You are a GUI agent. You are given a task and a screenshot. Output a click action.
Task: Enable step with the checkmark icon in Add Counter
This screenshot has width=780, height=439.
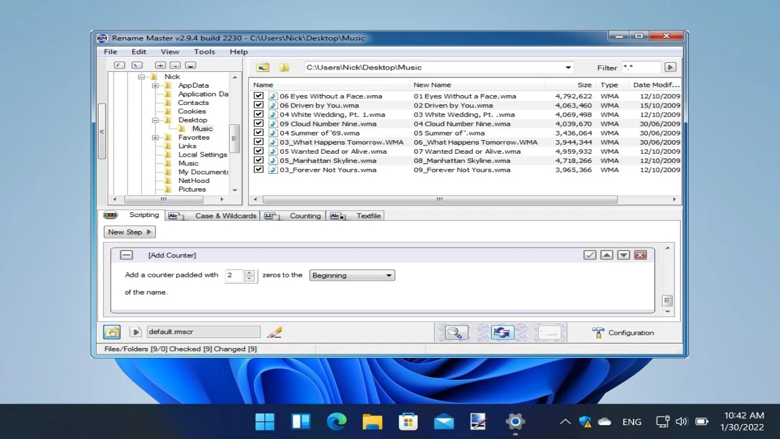[x=589, y=255]
